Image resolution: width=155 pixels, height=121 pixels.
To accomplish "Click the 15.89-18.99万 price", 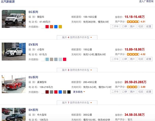I will pyautogui.click(x=134, y=50).
